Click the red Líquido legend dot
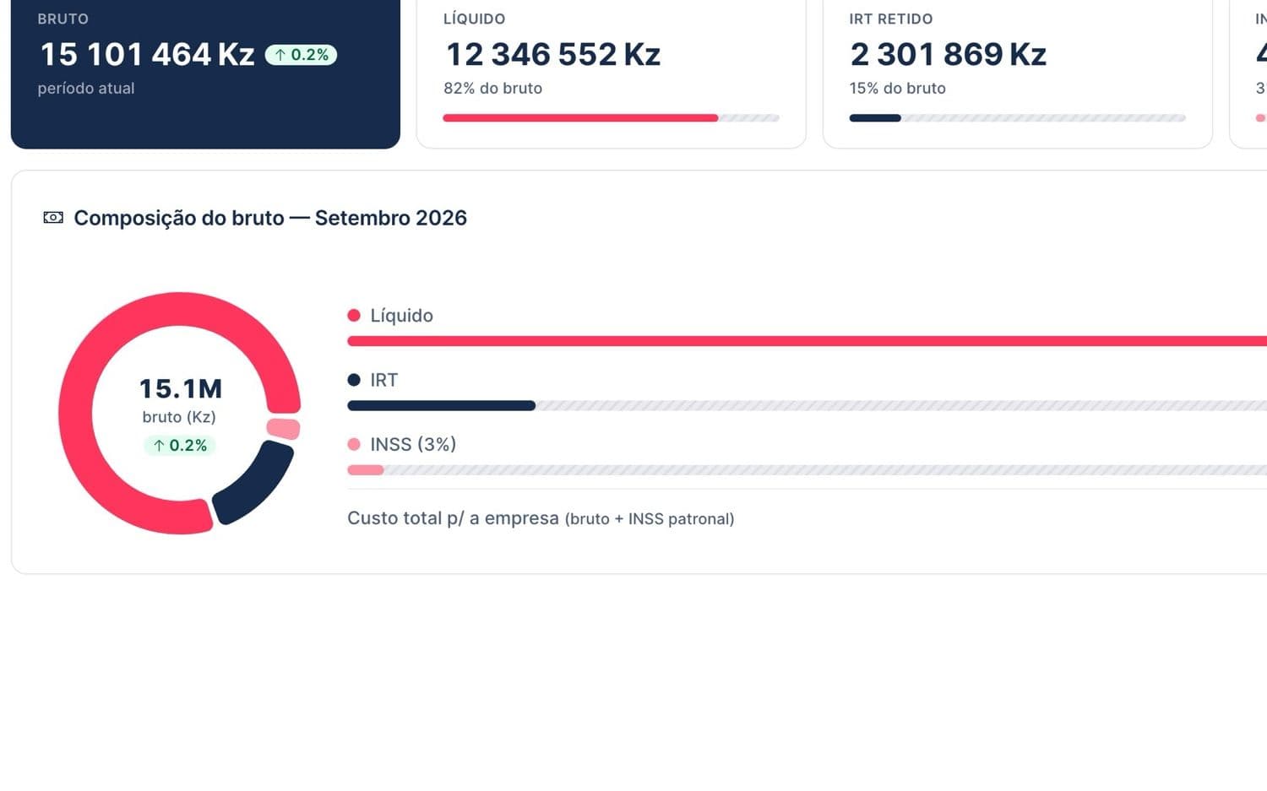1267x791 pixels. point(354,315)
